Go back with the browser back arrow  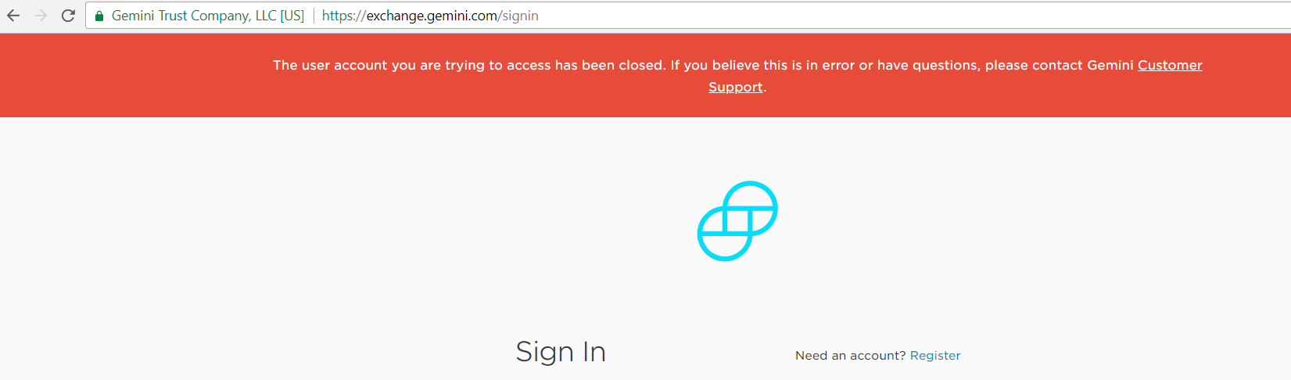click(x=13, y=16)
